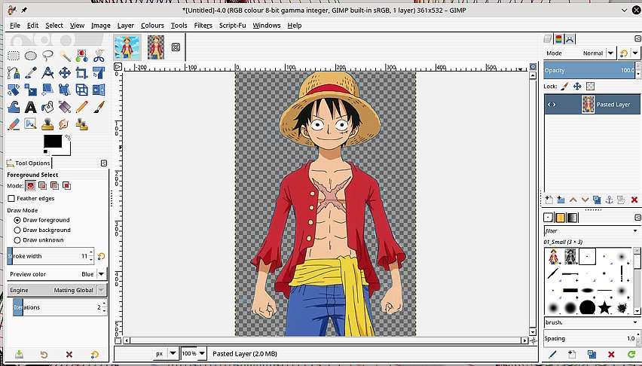Reset stroke width to default

102,256
